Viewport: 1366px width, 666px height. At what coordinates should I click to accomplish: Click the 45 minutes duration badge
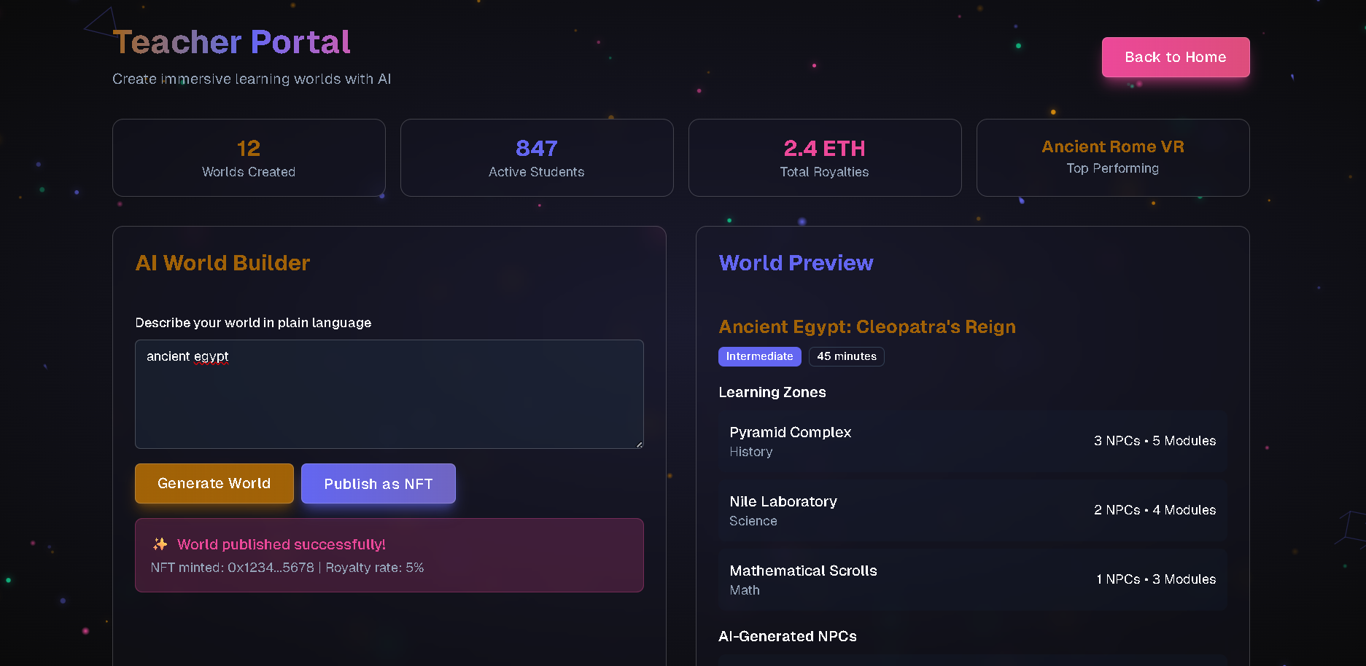[x=847, y=356]
